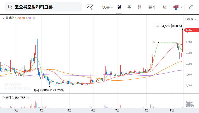Click the 7월 date axis label
The image size is (199, 113).
pyautogui.click(x=117, y=110)
